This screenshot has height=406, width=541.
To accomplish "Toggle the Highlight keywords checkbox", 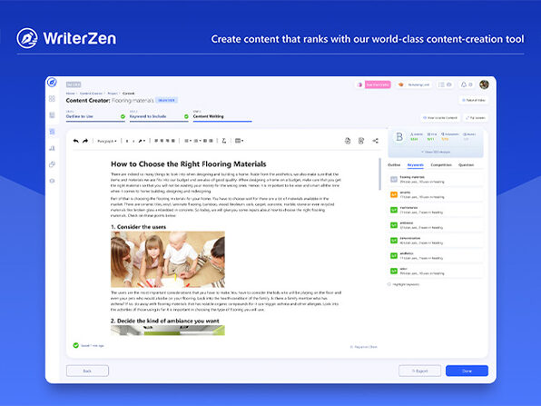I will tap(389, 284).
